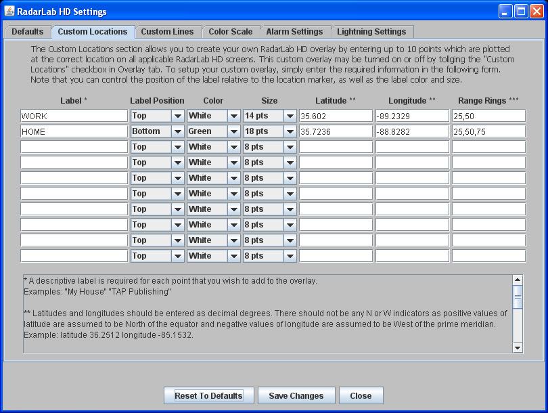
Task: Click the Size column header
Action: pyautogui.click(x=269, y=101)
